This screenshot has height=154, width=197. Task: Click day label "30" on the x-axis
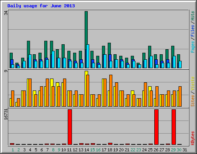[x=179, y=150]
